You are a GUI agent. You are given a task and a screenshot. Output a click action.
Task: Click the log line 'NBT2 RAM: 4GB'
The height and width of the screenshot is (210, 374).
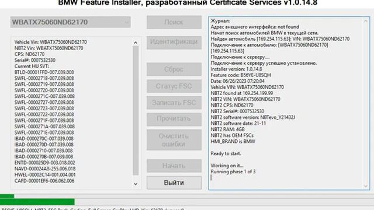click(x=227, y=129)
